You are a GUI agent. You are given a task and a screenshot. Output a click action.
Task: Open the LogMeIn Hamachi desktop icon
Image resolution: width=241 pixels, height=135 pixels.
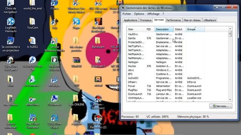pyautogui.click(x=11, y=25)
